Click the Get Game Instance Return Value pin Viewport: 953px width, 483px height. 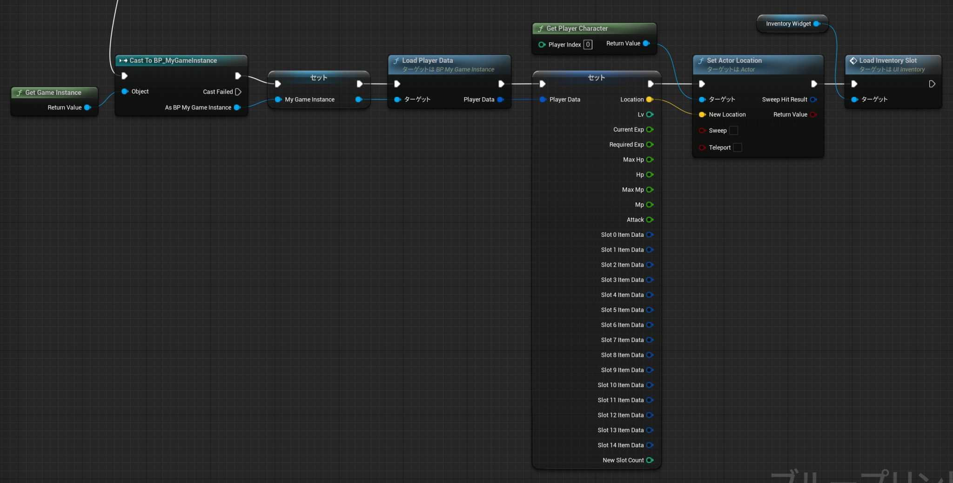tap(87, 107)
